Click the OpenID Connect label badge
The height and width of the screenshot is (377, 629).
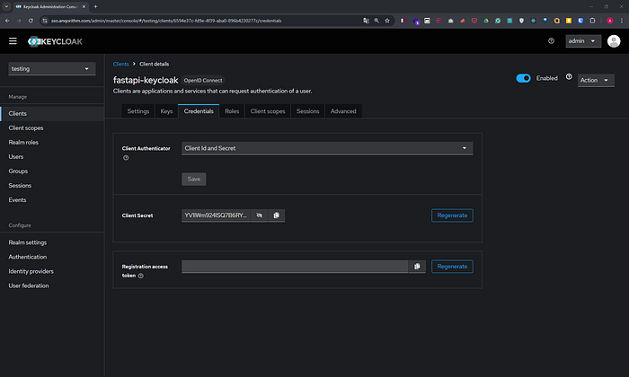(203, 81)
